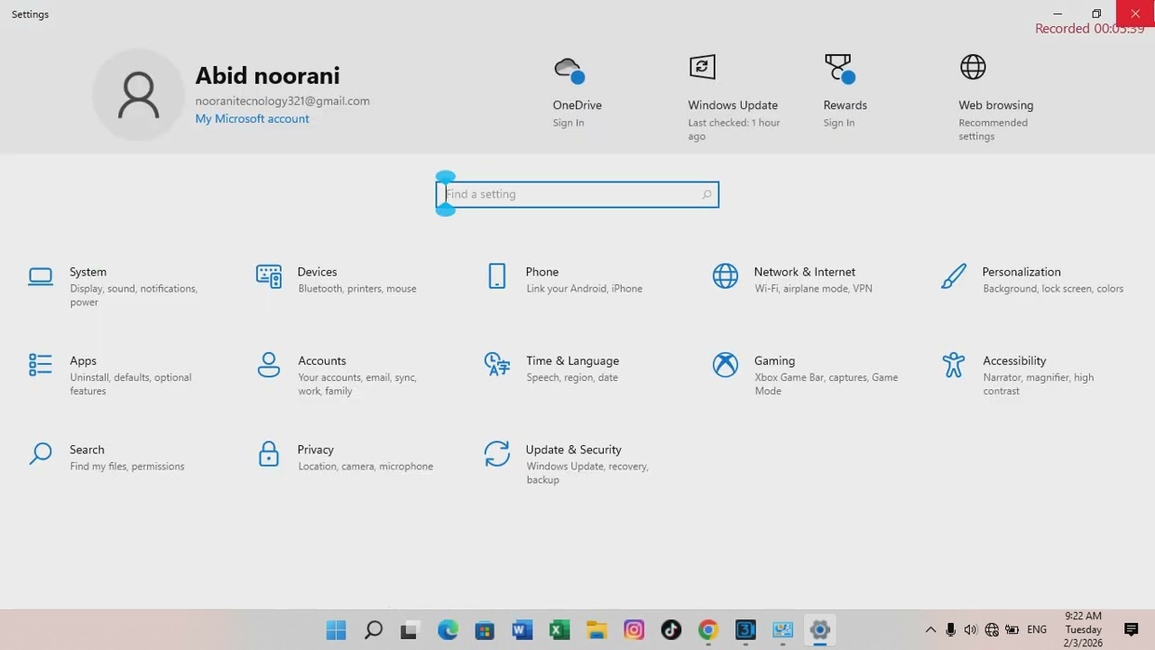The image size is (1155, 650).
Task: Open TikTok from the taskbar
Action: [671, 630]
